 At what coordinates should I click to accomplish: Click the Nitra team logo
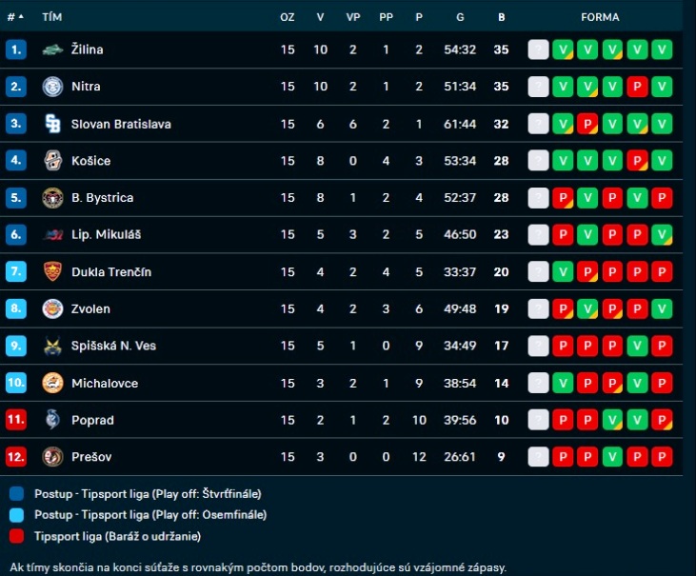(52, 87)
